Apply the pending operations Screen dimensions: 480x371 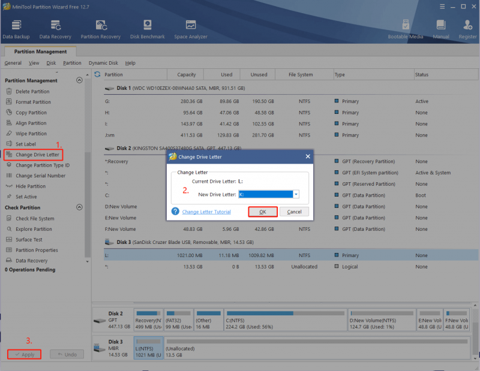click(24, 354)
